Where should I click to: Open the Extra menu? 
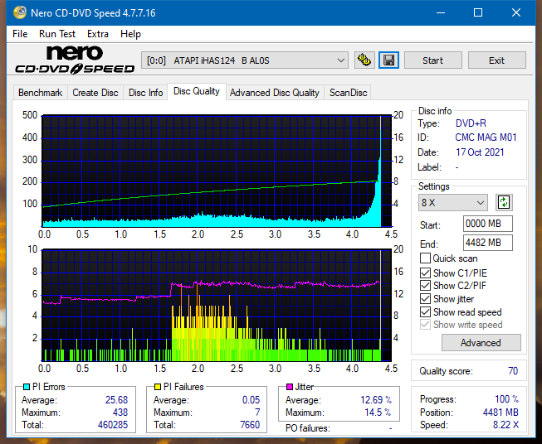click(98, 34)
